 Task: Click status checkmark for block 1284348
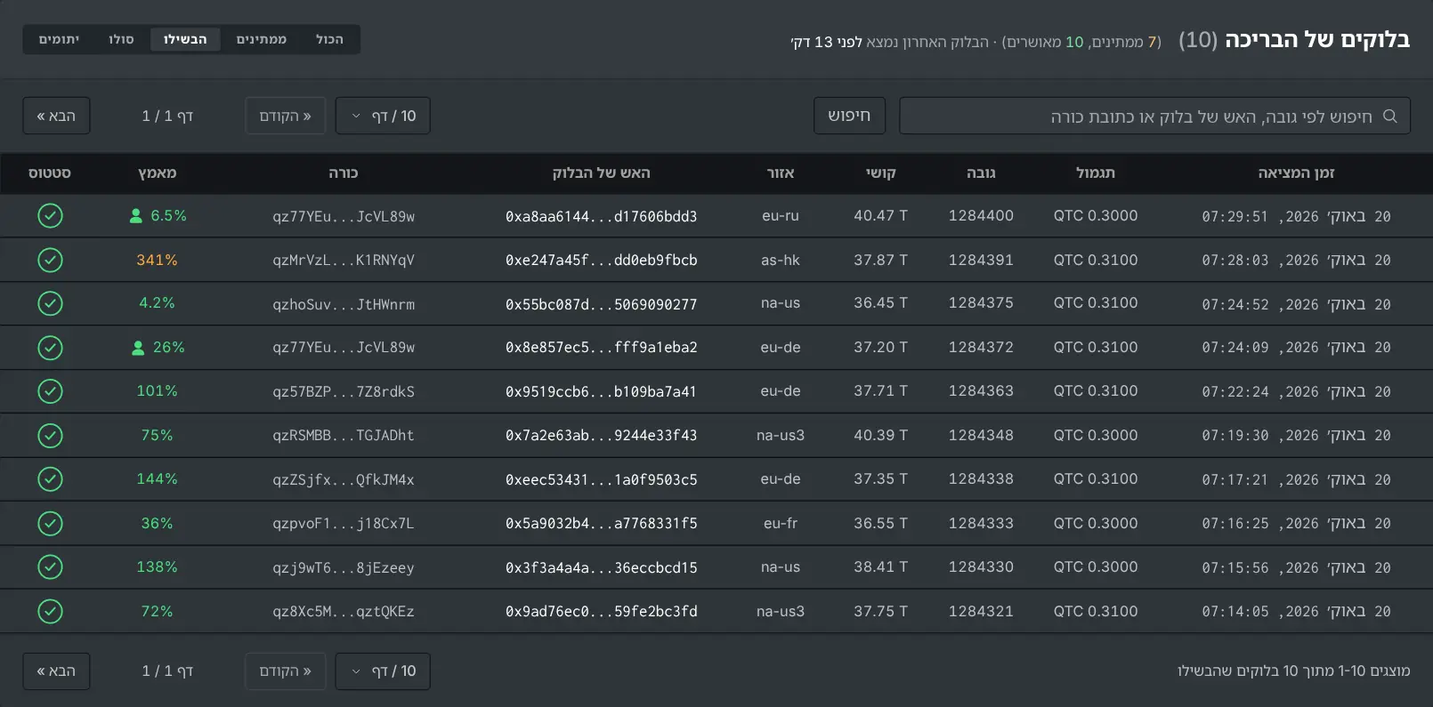point(51,436)
